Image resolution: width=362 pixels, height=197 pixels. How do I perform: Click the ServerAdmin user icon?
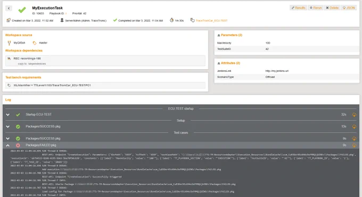(62, 20)
